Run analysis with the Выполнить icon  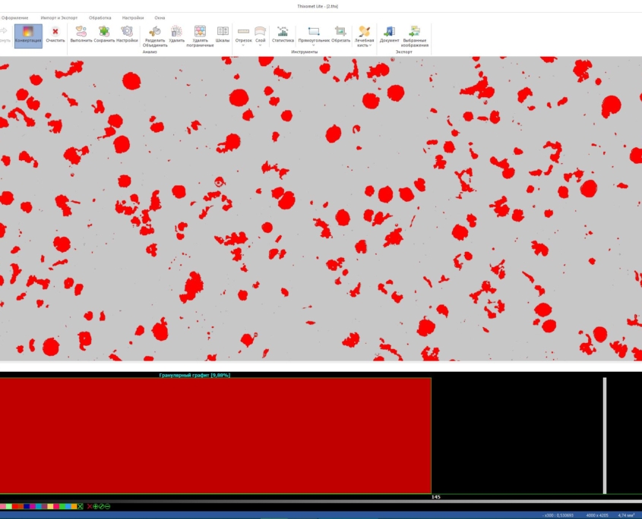click(x=81, y=32)
